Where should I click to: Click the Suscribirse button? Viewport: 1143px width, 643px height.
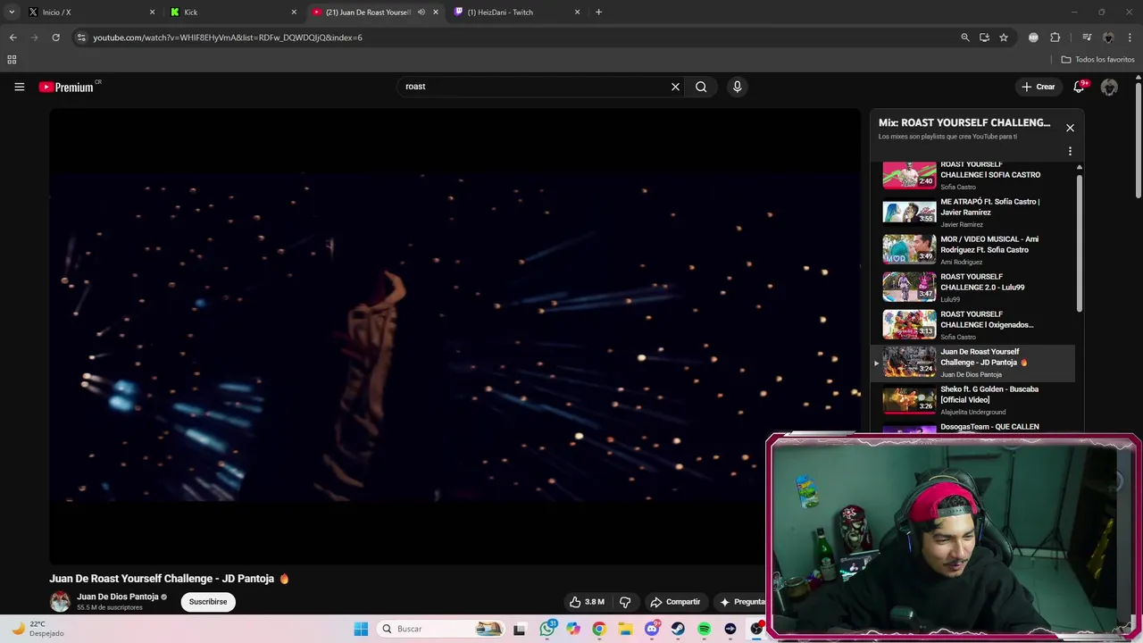coord(208,602)
